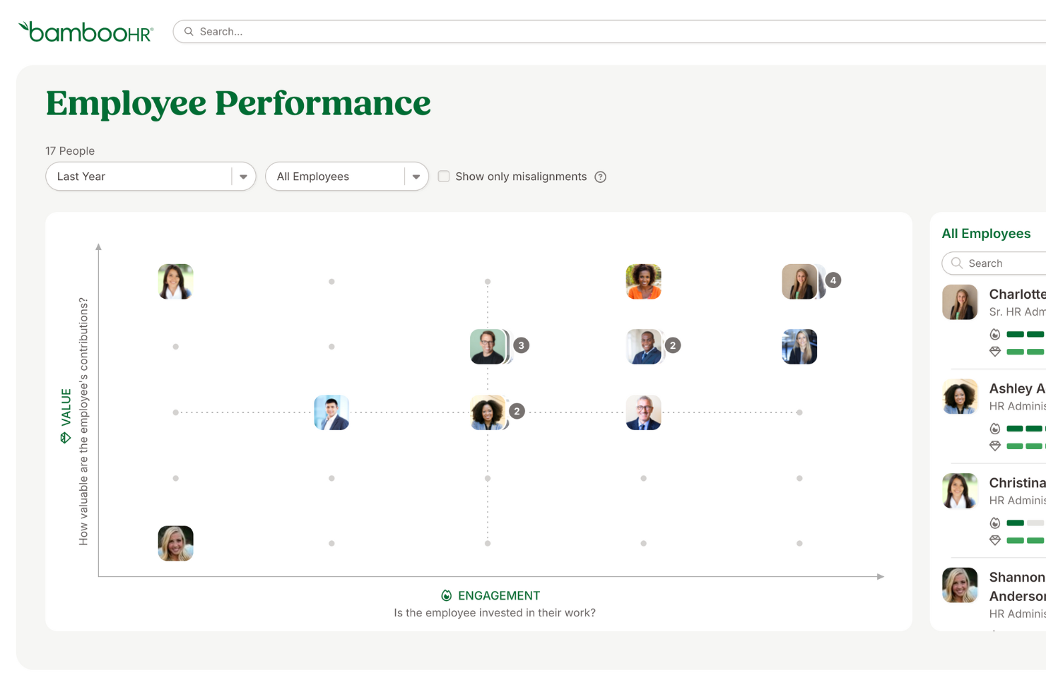Click the Value diamond icon on the y-axis
The image size is (1046, 697).
[x=66, y=436]
